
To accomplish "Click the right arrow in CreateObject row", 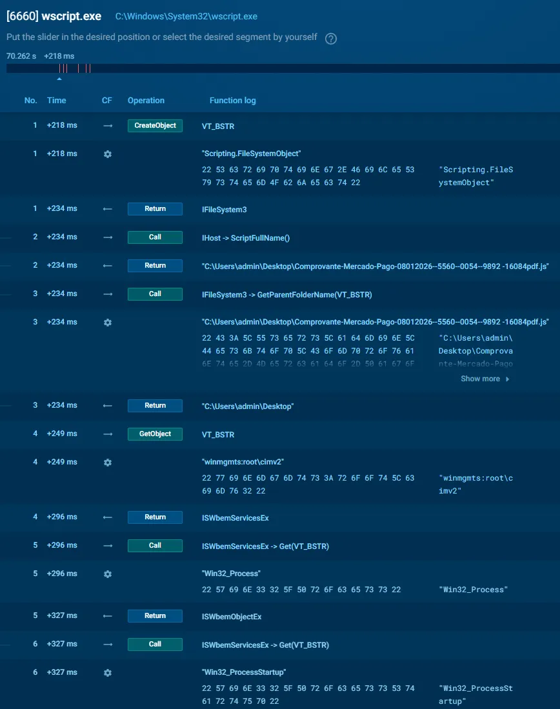I will tap(108, 126).
